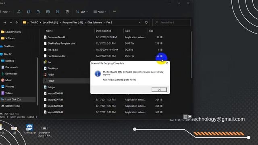Image resolution: width=258 pixels, height=145 pixels.
Task: Click the Cut icon in Explorer toolbar
Action: click(19, 12)
